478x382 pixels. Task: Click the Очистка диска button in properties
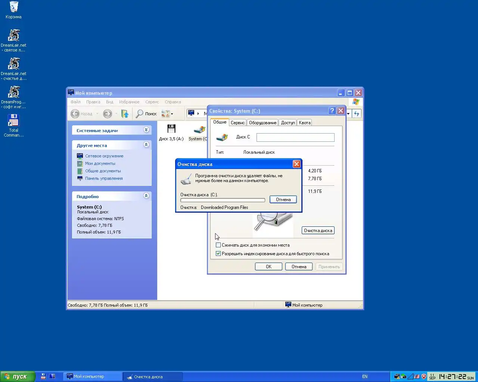pyautogui.click(x=318, y=231)
